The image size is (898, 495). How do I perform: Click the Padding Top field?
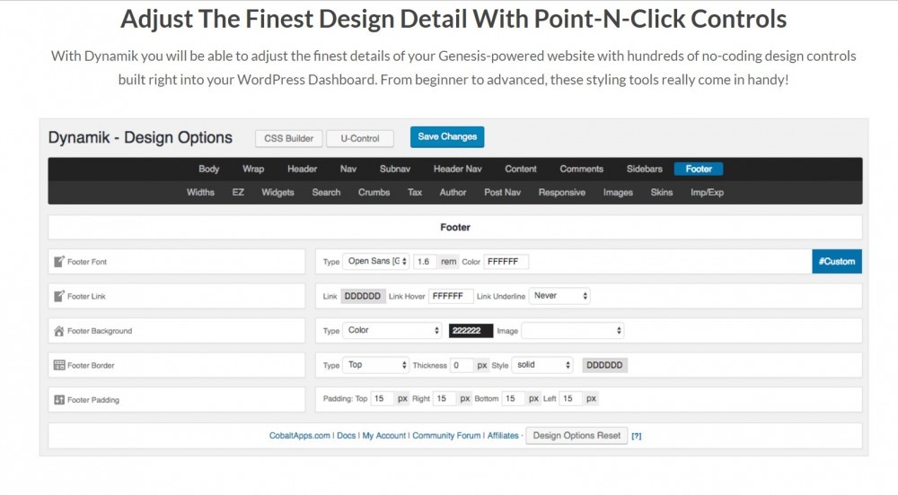tap(383, 398)
